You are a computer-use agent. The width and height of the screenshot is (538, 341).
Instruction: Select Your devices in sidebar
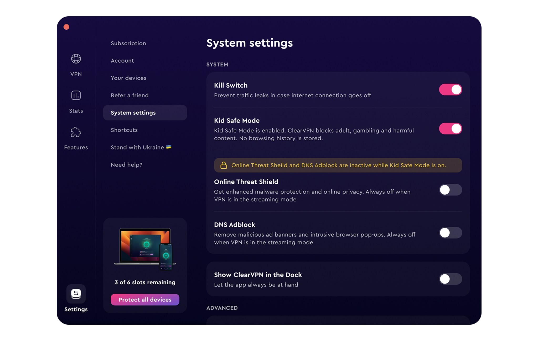128,78
